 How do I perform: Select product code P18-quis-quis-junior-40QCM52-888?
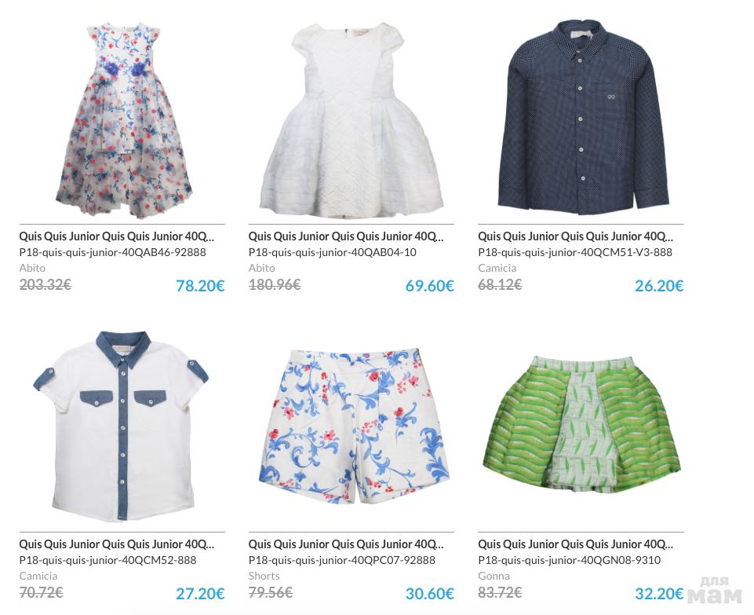(107, 560)
